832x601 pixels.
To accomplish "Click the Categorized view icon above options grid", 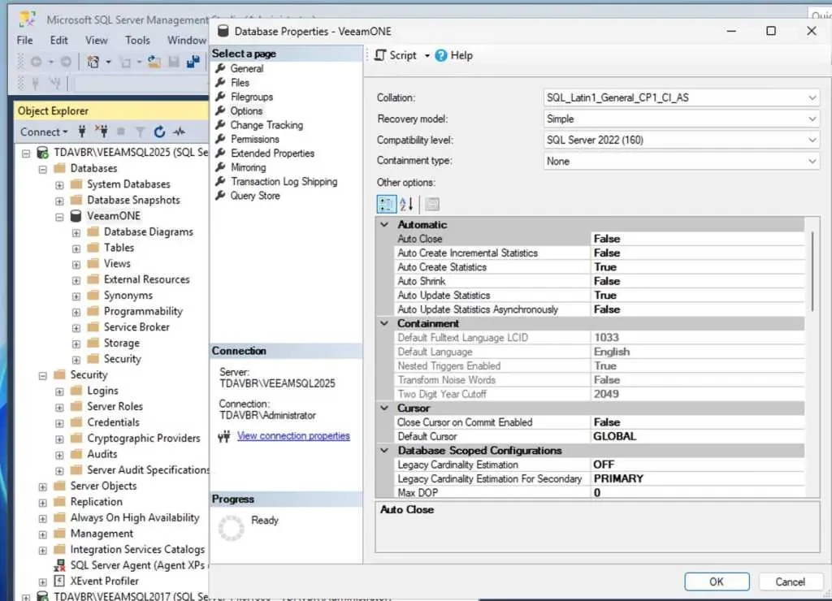I will 386,204.
